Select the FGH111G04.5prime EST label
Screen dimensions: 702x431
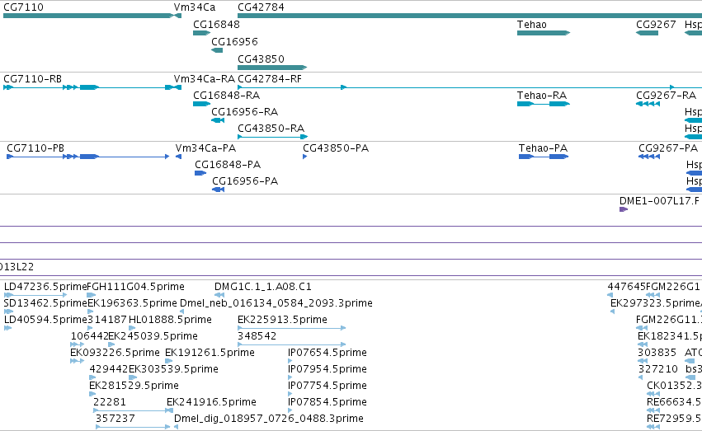[135, 287]
